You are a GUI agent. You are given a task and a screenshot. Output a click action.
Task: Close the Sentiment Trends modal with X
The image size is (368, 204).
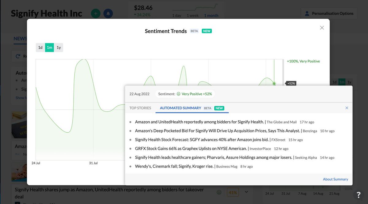click(x=322, y=28)
